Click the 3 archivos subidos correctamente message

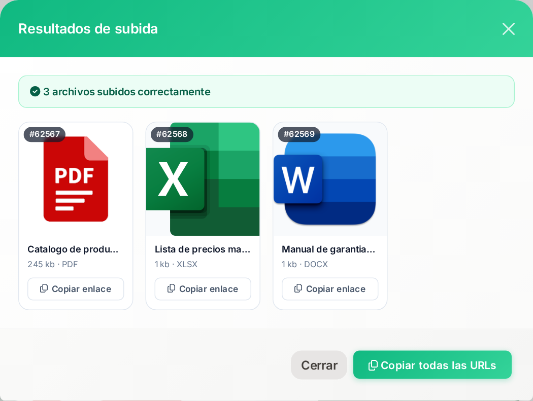[127, 92]
